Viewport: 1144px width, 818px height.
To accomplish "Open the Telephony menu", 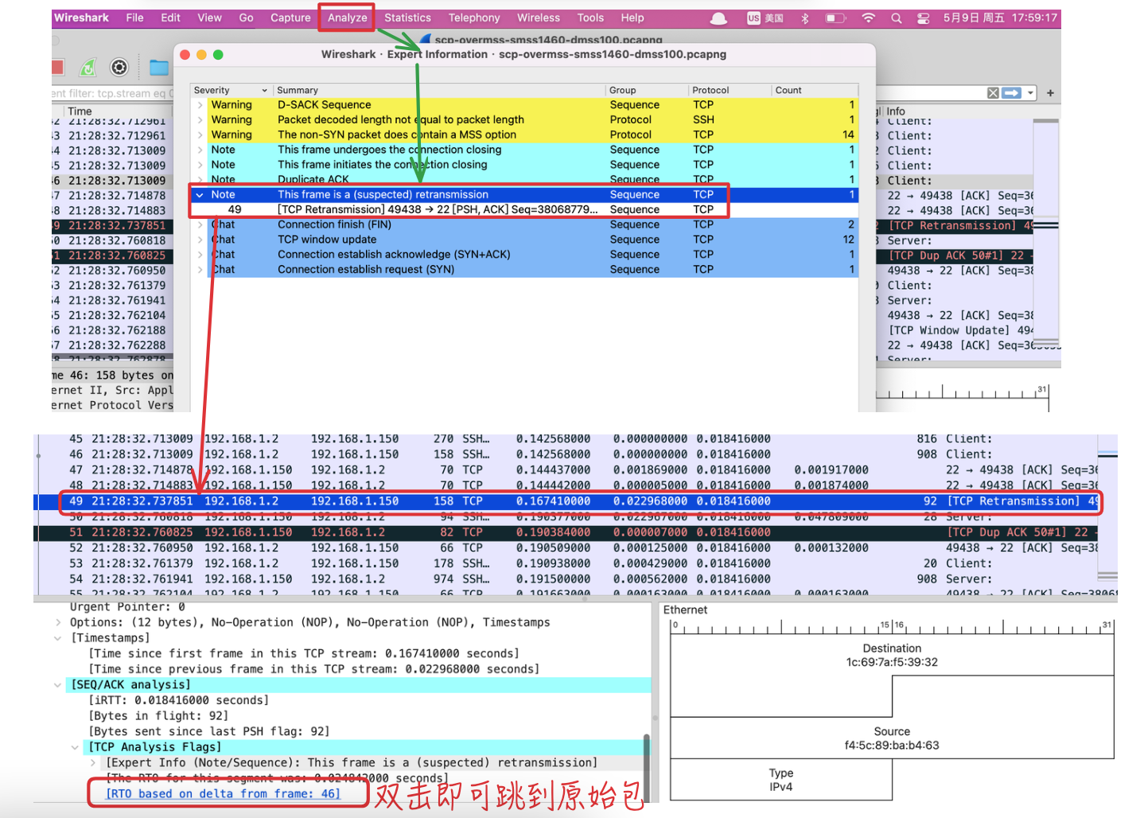I will (474, 18).
